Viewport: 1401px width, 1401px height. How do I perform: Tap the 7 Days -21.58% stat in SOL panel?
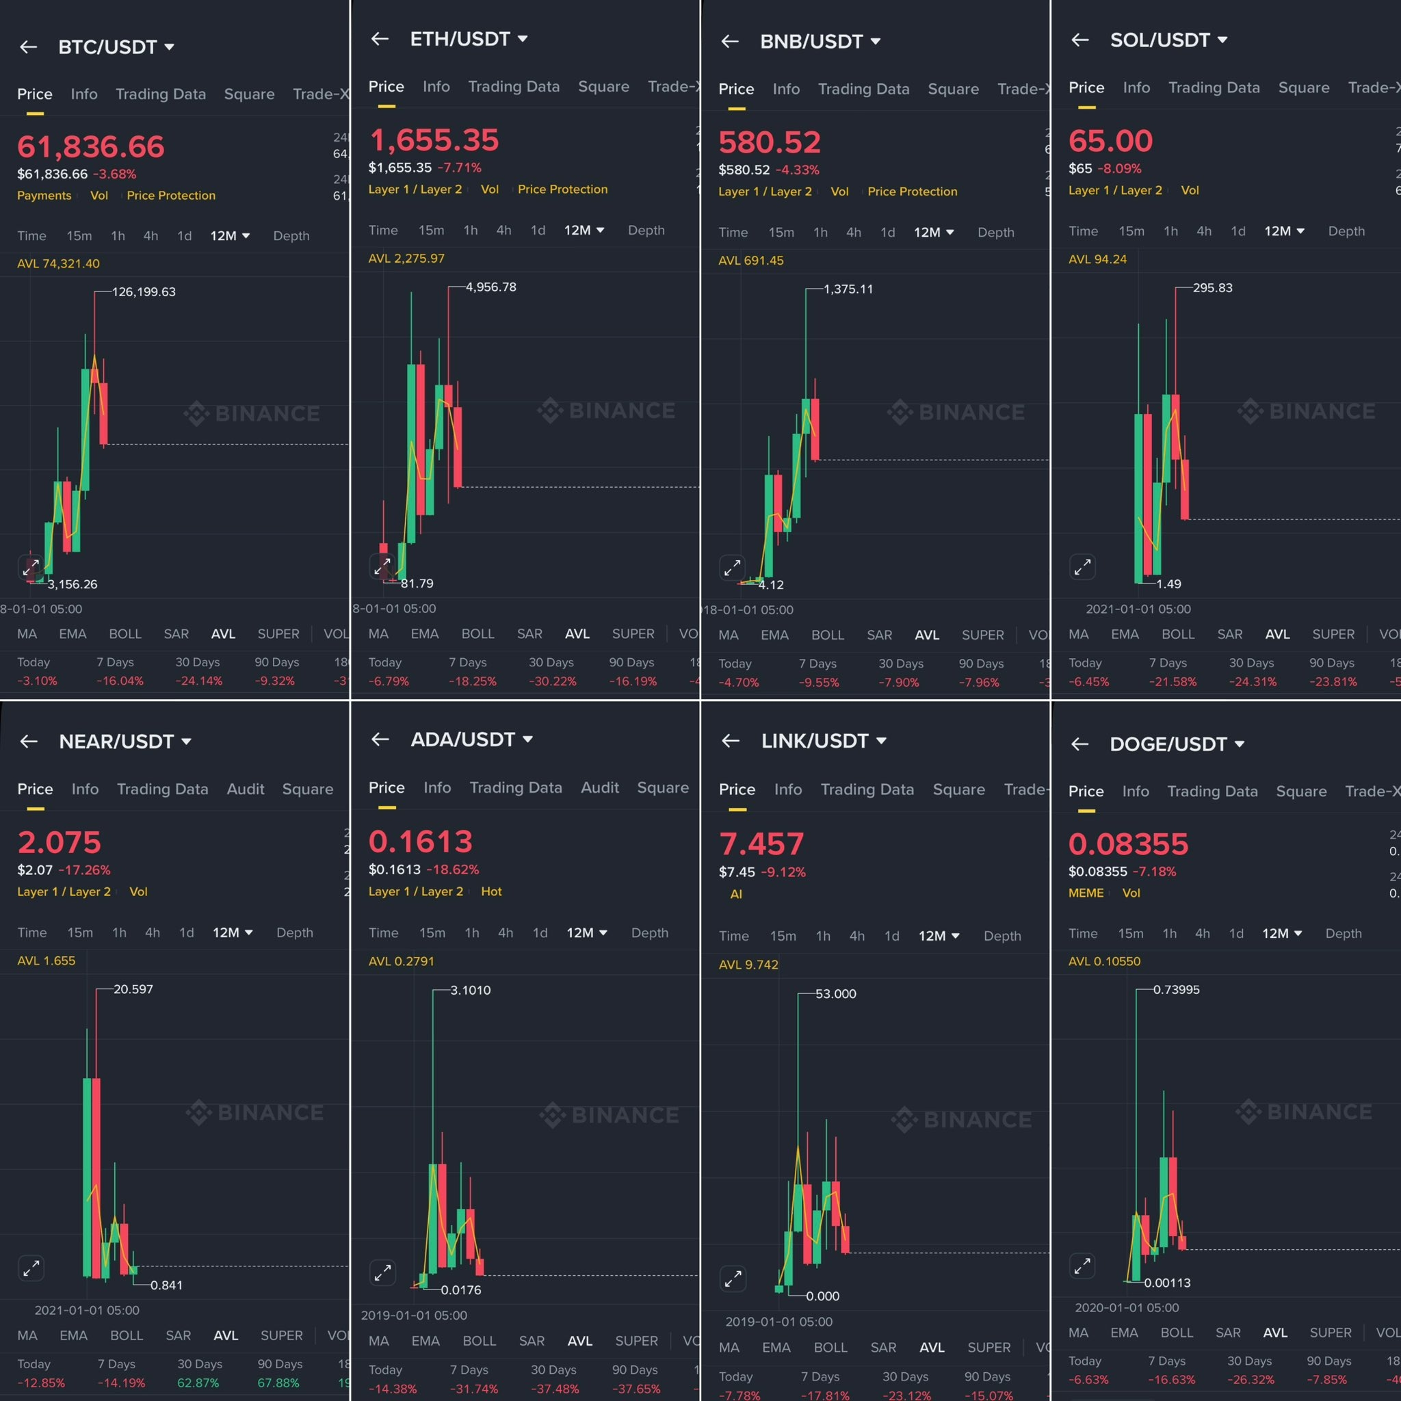point(1173,672)
